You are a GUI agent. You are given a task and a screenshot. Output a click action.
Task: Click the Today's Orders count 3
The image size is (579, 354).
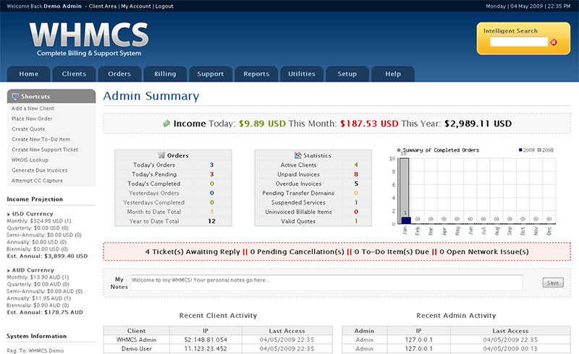tap(211, 165)
